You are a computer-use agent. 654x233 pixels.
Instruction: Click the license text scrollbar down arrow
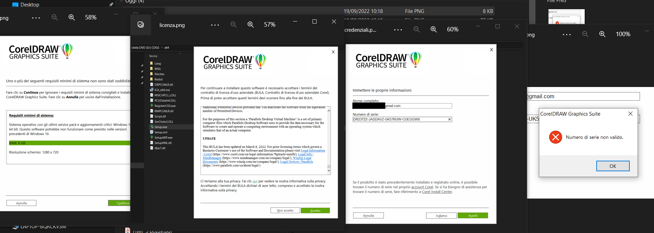click(x=329, y=170)
